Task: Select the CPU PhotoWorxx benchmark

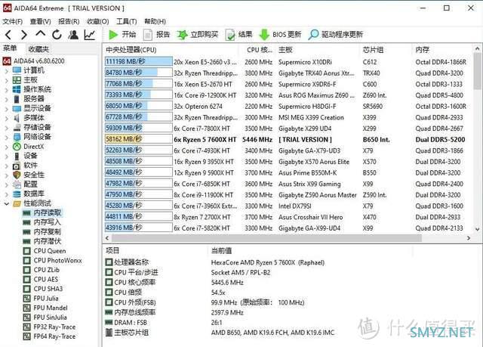Action: [53, 261]
